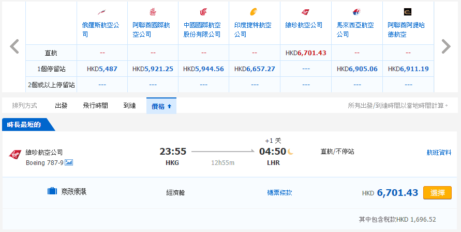Click the briefcase icon beside 商務優選

pos(52,192)
